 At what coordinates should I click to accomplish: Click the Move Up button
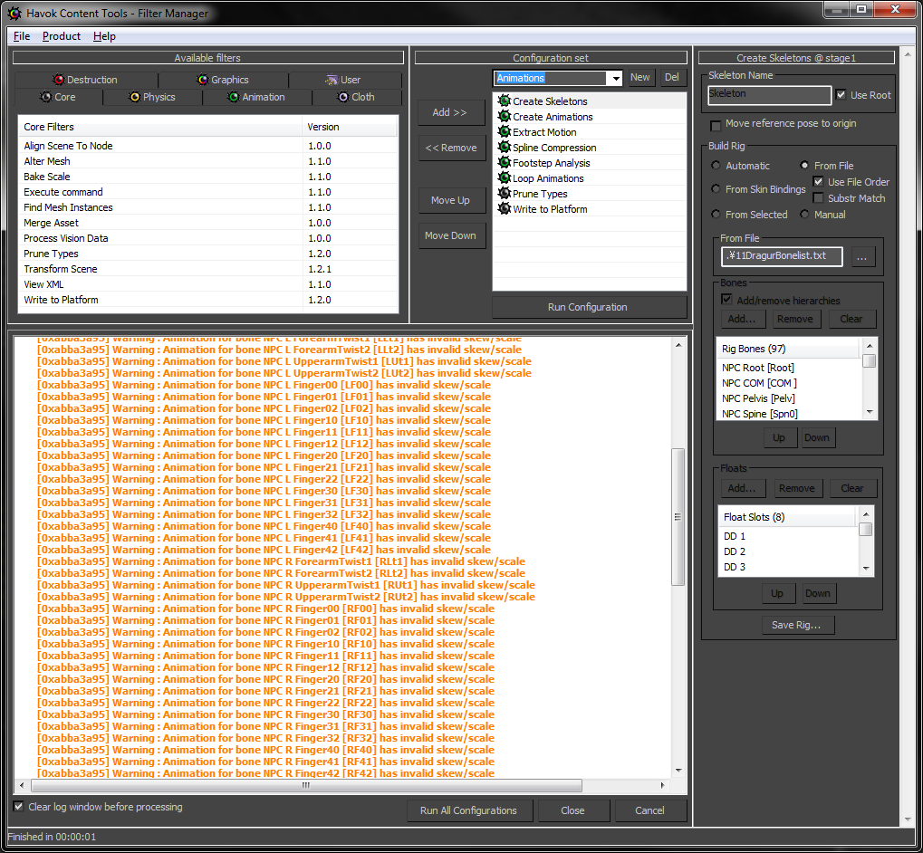pyautogui.click(x=451, y=200)
